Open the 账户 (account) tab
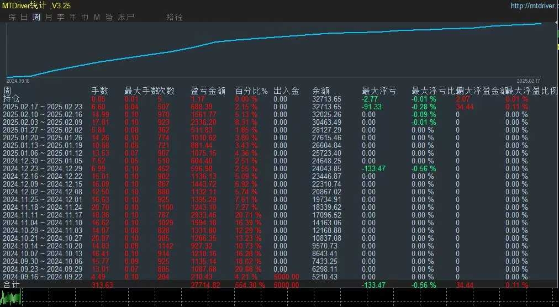This screenshot has width=559, height=307. click(126, 17)
